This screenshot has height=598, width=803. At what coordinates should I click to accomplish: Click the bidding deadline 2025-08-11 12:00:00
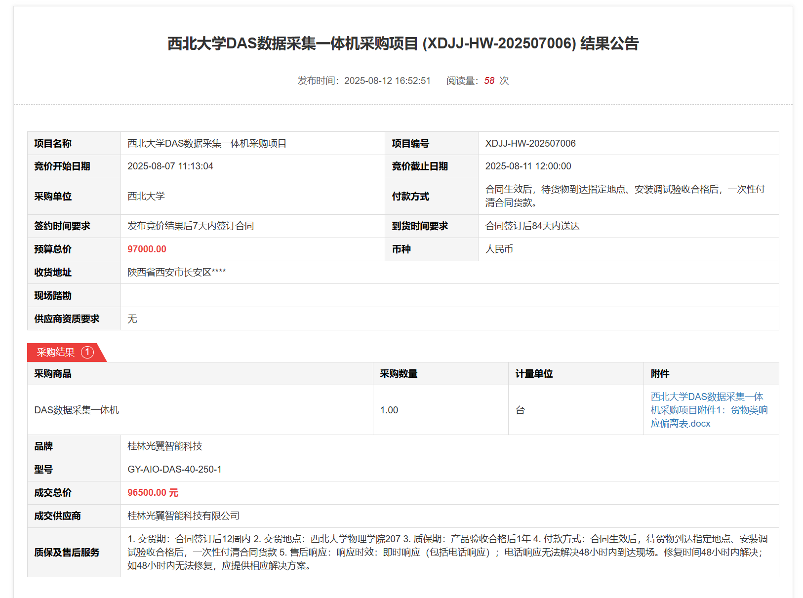(x=528, y=166)
